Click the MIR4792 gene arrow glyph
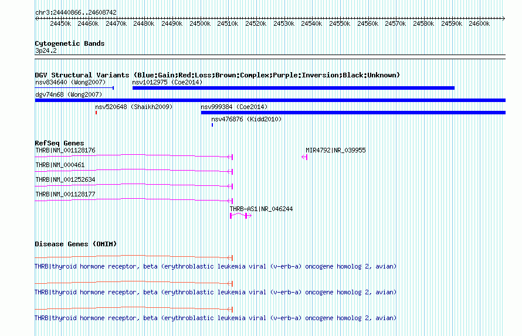 [304, 157]
